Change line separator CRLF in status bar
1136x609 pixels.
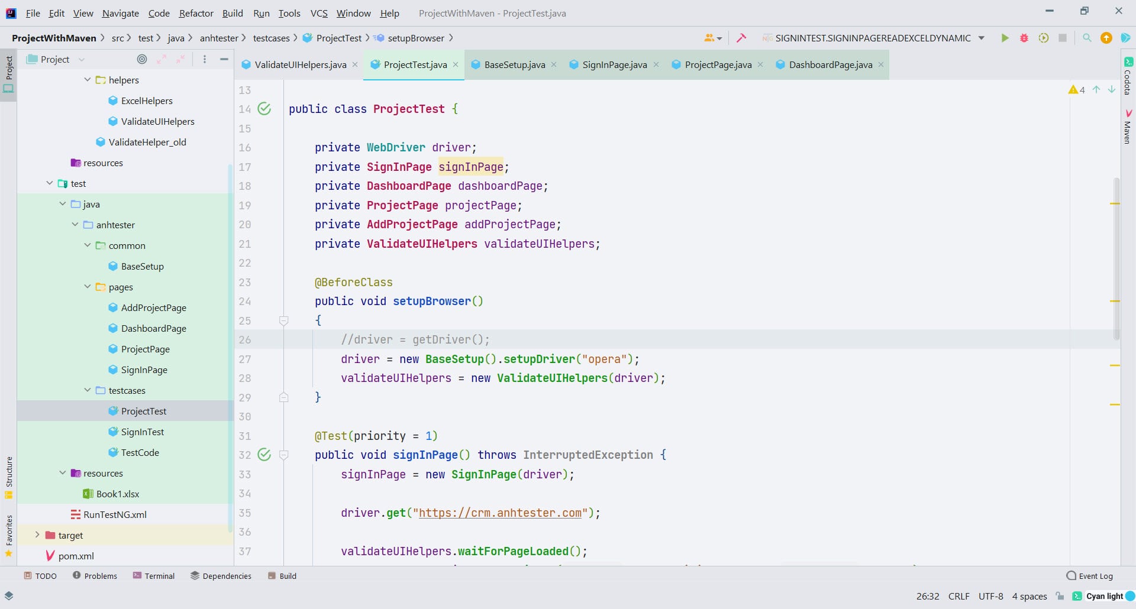958,596
